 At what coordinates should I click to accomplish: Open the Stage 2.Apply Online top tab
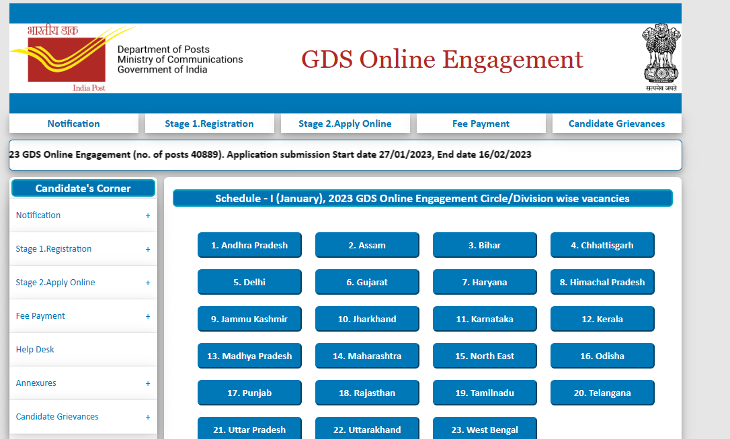click(345, 124)
